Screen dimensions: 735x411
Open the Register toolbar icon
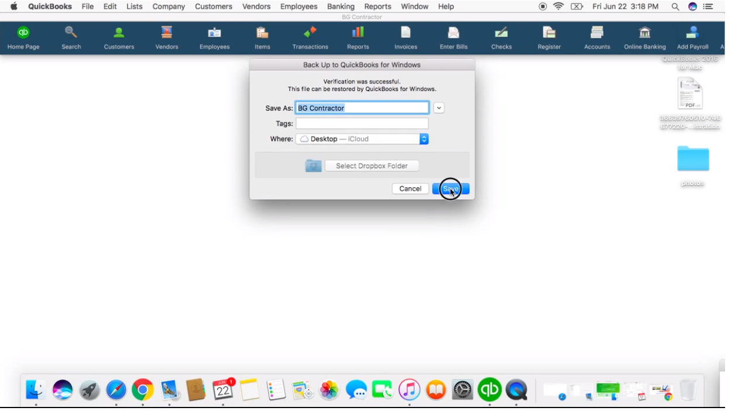549,38
